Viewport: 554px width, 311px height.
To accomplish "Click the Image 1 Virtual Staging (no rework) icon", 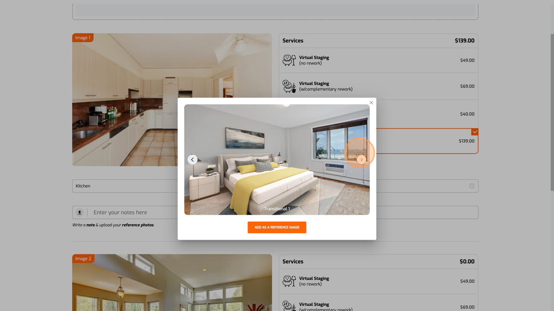I will [x=289, y=60].
